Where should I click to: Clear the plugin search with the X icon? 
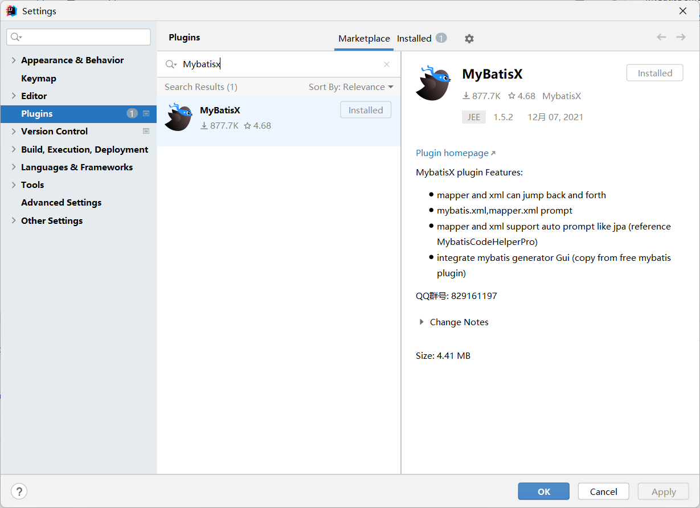[x=387, y=64]
